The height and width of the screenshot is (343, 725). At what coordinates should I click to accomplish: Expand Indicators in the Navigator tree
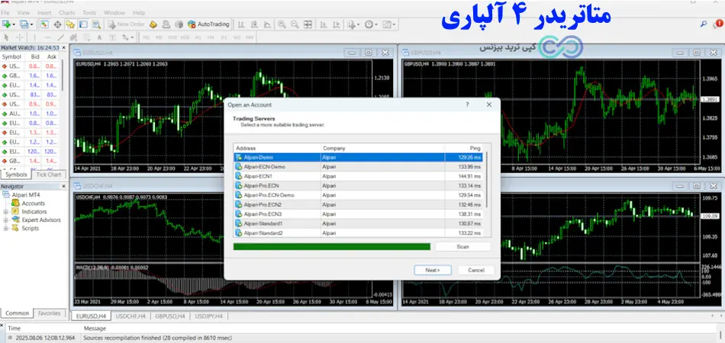click(6, 212)
